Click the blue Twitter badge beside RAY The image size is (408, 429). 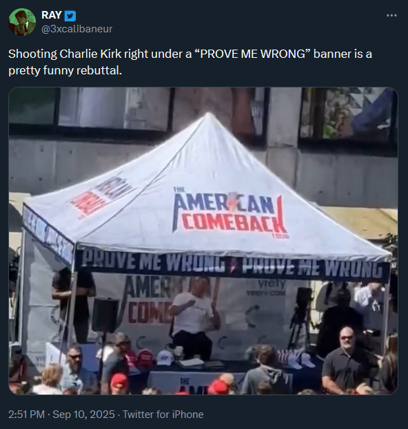coord(70,16)
